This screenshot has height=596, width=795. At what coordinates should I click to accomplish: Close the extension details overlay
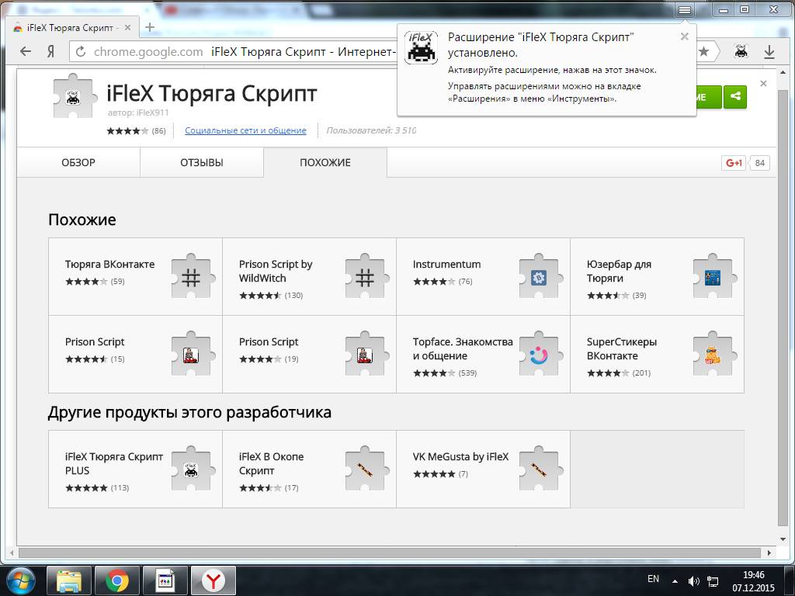764,83
